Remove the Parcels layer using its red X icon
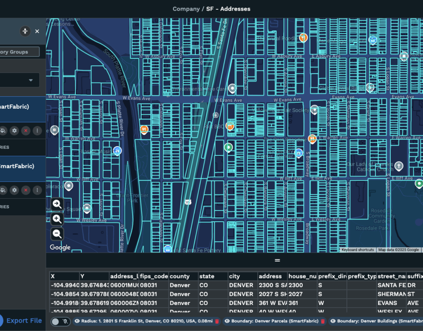 [x=26, y=131]
